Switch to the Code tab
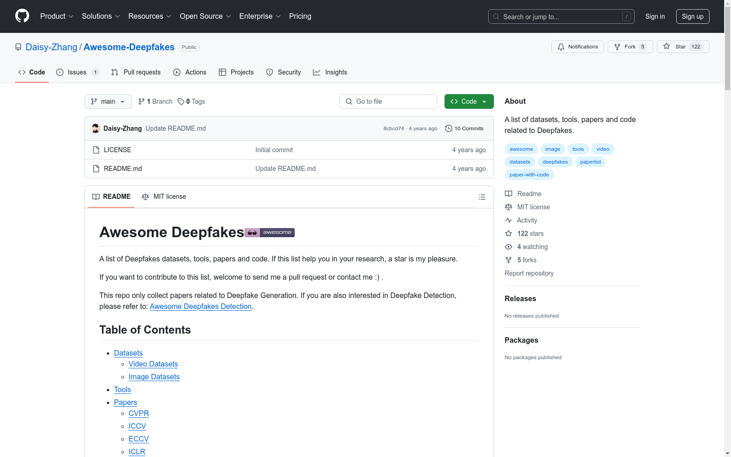This screenshot has height=457, width=731. click(x=32, y=72)
